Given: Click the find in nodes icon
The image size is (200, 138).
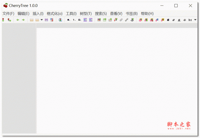Looking at the screenshot, I should (x=60, y=20).
